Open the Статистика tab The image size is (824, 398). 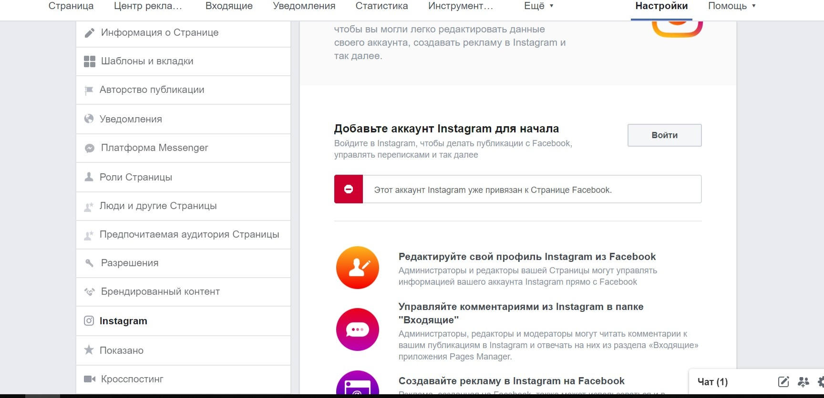[x=381, y=6]
